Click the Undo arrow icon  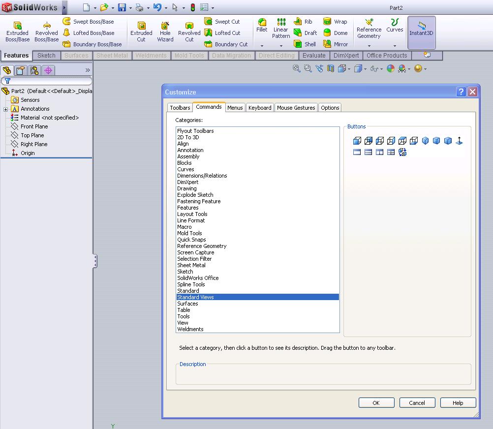click(157, 7)
